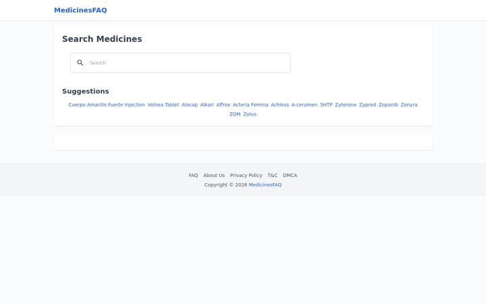Open the MedicinesFAQ header logo link
This screenshot has width=486, height=304.
(80, 10)
